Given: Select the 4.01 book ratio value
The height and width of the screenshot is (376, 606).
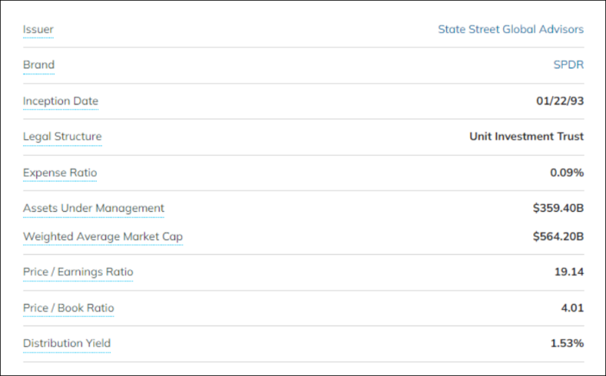Looking at the screenshot, I should point(572,308).
